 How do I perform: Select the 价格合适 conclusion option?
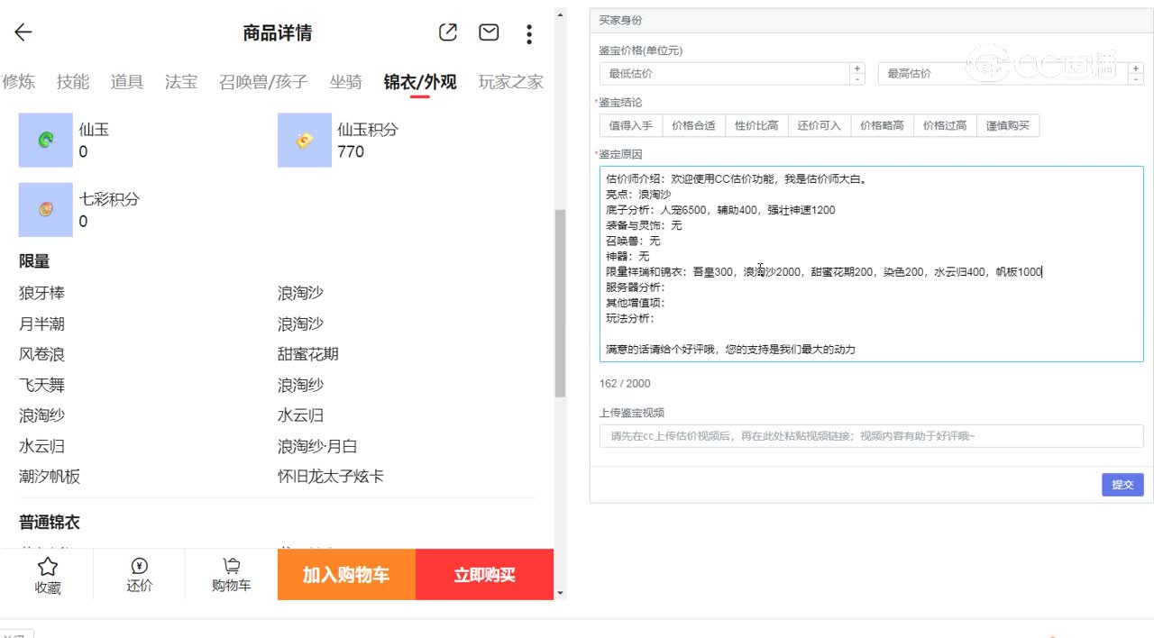(693, 125)
